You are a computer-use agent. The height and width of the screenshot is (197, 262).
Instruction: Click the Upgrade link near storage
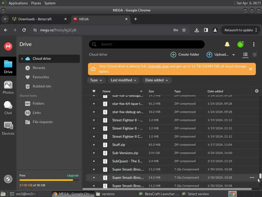(x=73, y=175)
